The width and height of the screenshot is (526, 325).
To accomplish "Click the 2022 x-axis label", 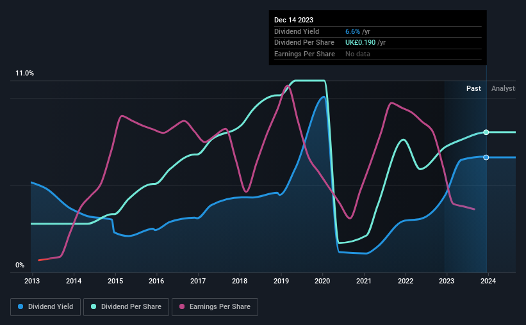I will point(406,281).
